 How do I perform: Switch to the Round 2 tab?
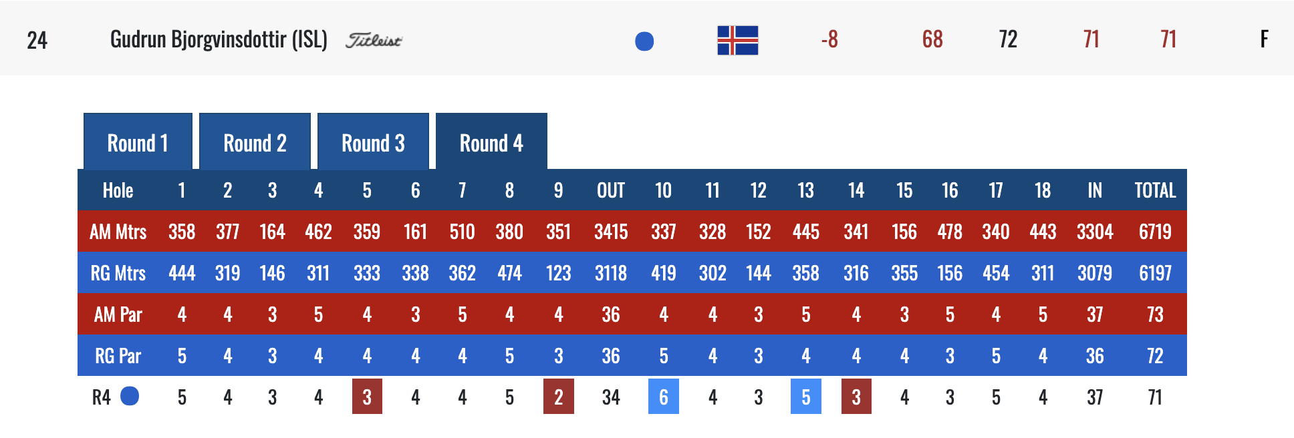coord(255,143)
